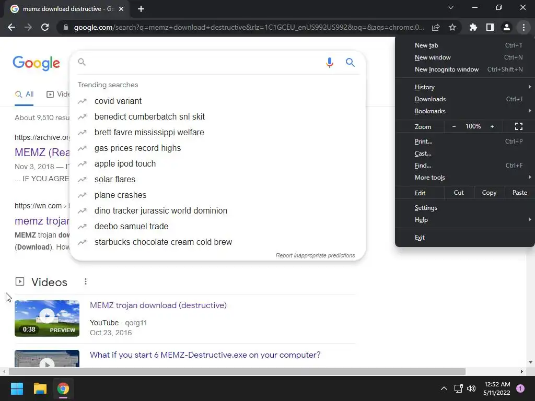Click the taskbar clock 12:52 AM
The image size is (535, 401).
(x=497, y=388)
